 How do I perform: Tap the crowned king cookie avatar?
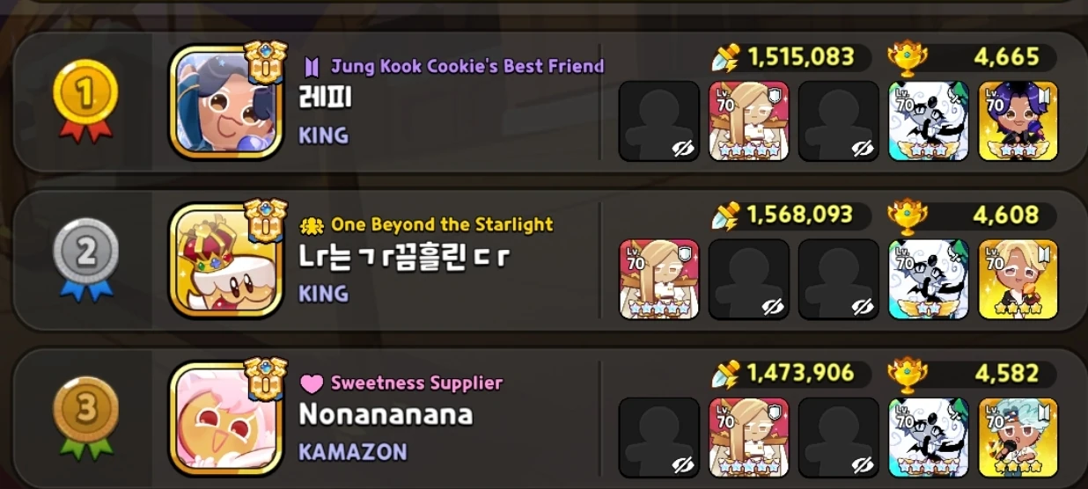[225, 261]
